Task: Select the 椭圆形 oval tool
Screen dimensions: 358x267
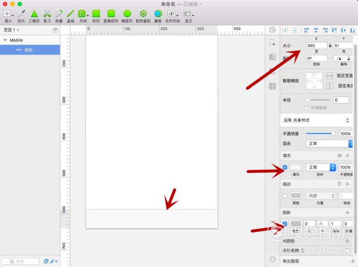Action: pos(127,16)
